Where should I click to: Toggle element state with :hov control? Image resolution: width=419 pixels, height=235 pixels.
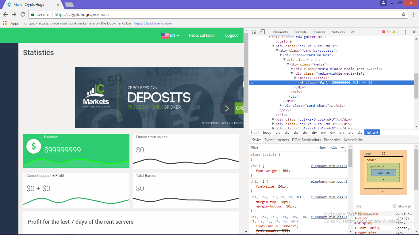322,147
